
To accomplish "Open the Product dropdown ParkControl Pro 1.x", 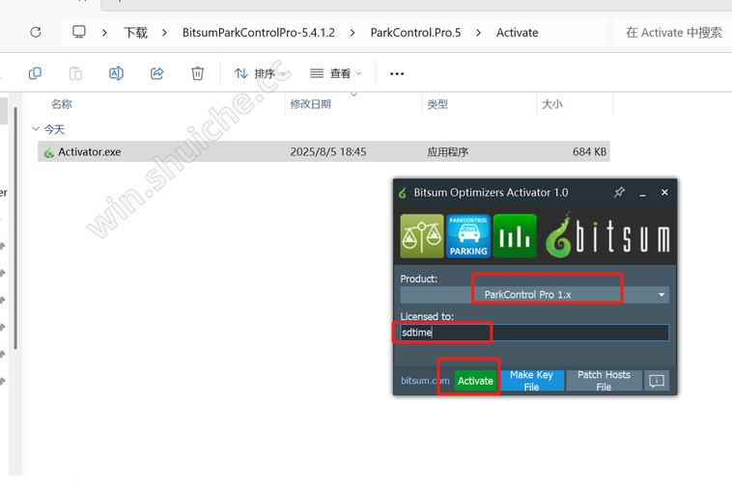I will tap(535, 295).
